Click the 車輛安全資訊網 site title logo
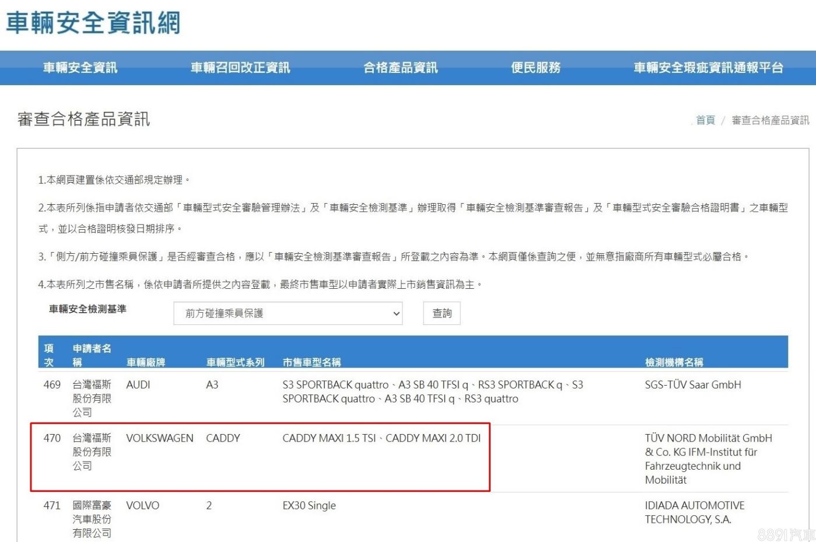Screen dimensions: 816x542 [x=93, y=23]
